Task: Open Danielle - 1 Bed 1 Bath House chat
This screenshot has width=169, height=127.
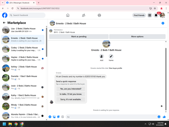Action: click(23, 78)
